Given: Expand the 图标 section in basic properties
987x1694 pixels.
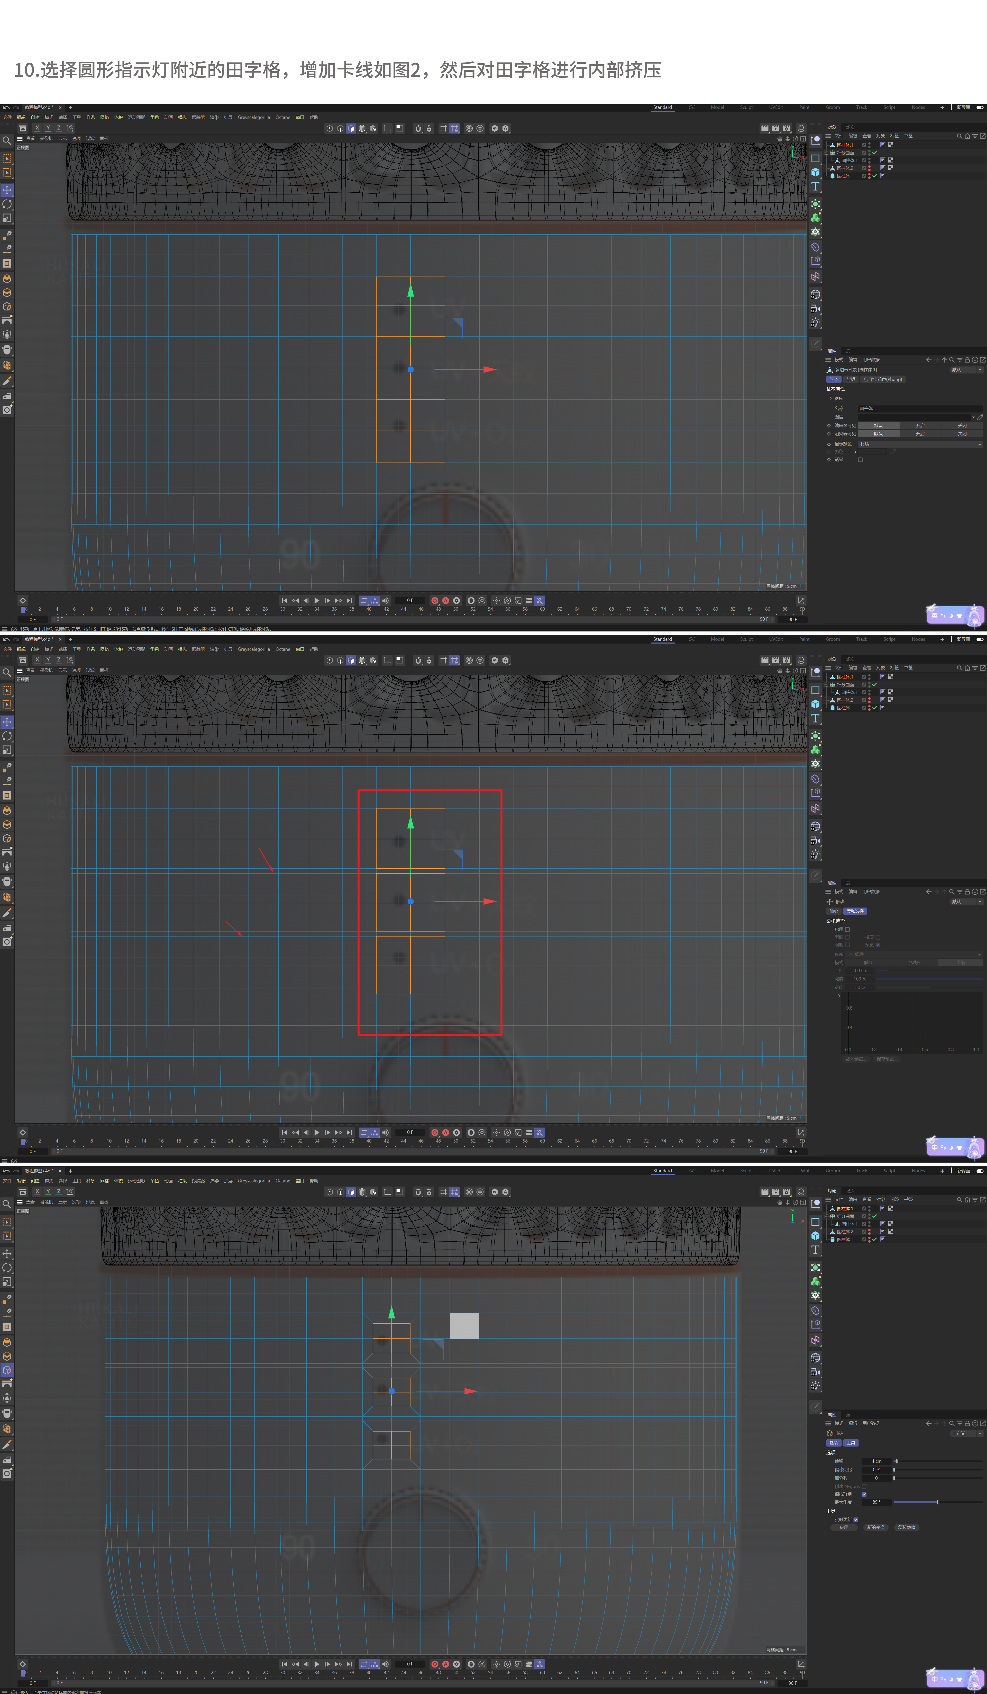Looking at the screenshot, I should click(831, 399).
